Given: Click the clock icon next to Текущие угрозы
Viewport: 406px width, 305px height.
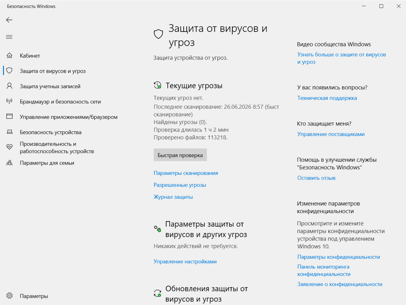Looking at the screenshot, I should click(157, 85).
